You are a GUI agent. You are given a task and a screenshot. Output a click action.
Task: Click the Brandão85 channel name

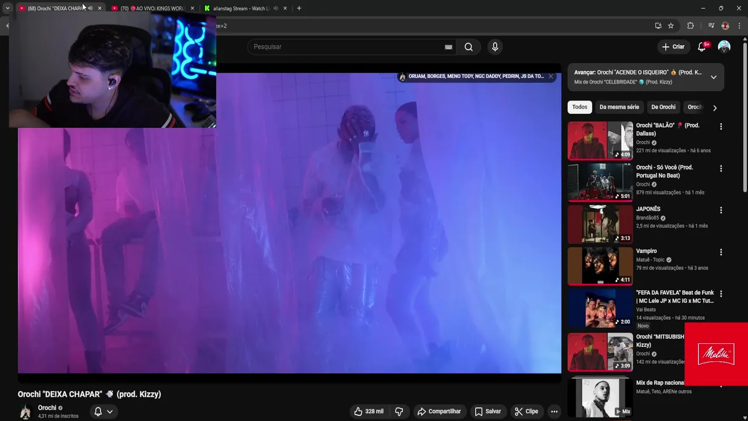click(649, 218)
